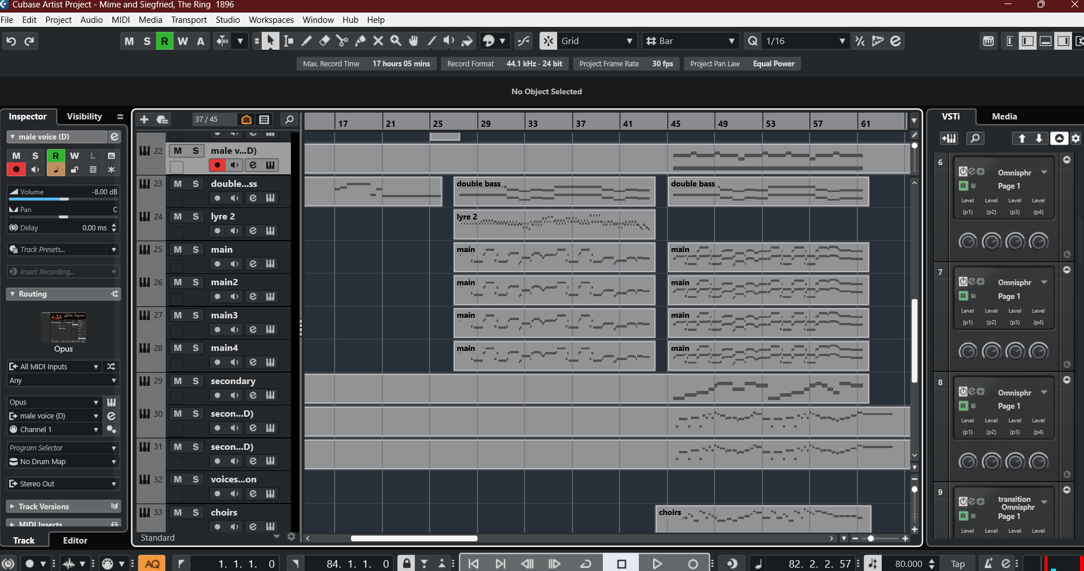Solo the choirs track
Screen dimensions: 1084x571
pos(195,512)
